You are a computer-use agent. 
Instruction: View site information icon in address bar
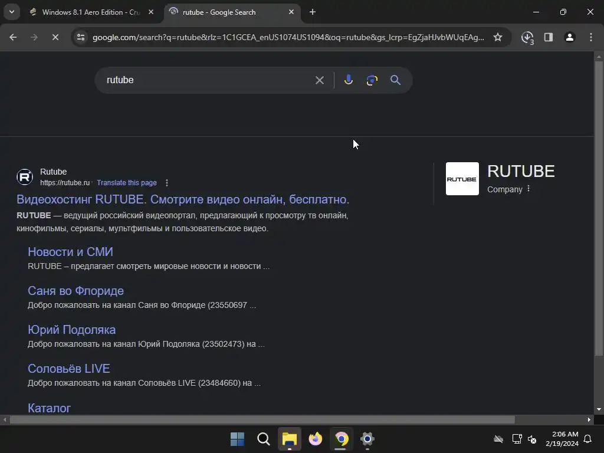[x=81, y=37]
